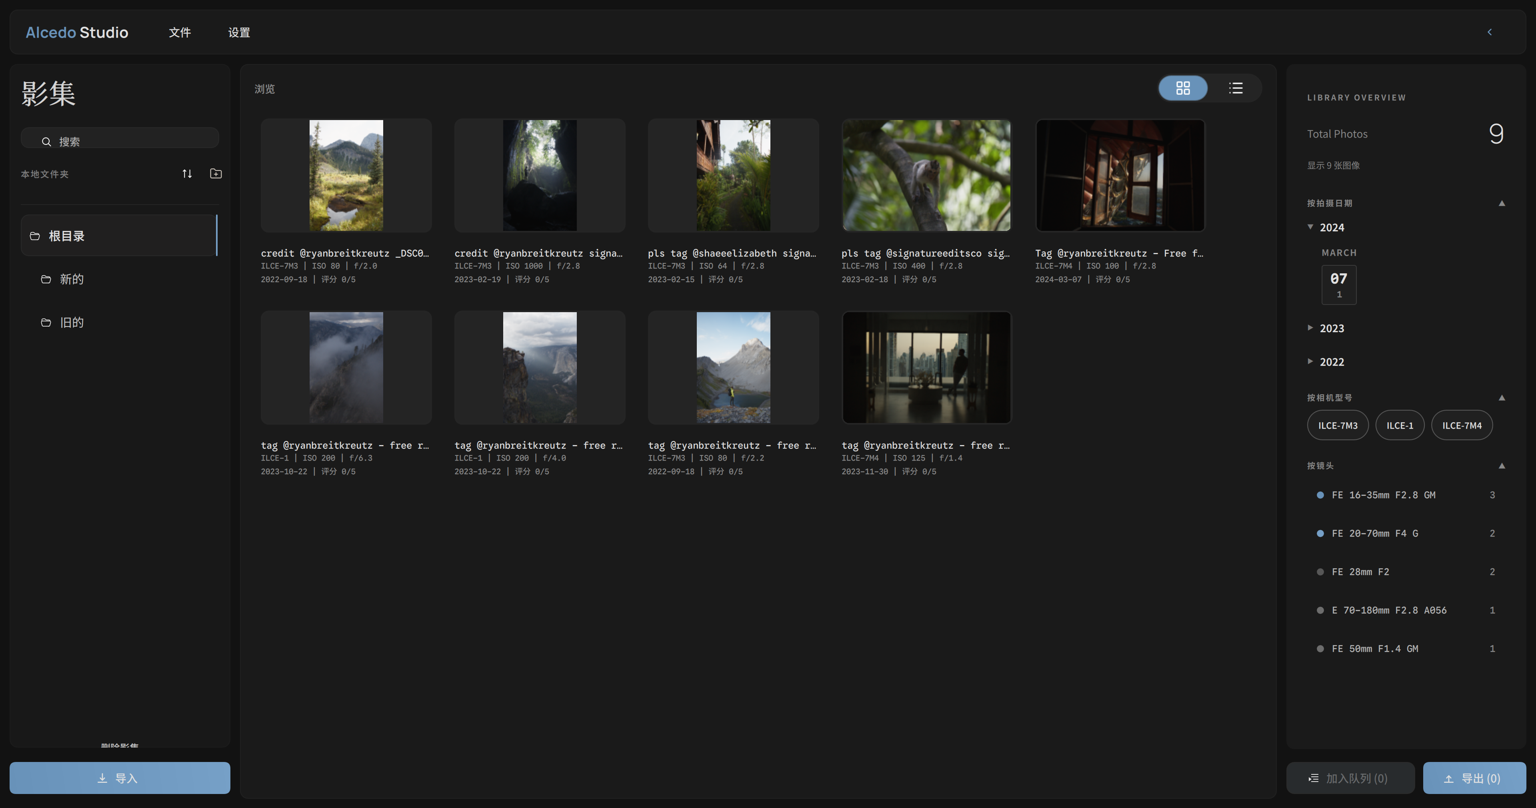
Task: Open the 旧的 folder
Action: pos(71,323)
